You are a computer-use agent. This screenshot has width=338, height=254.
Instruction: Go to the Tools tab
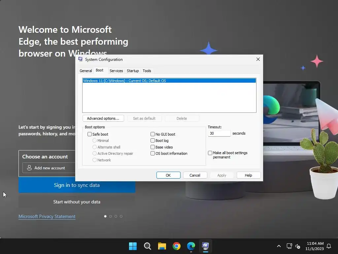tap(147, 71)
